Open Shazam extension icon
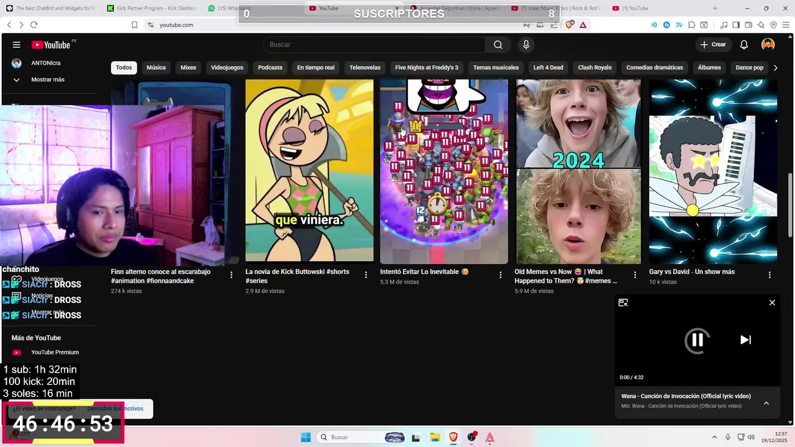 (666, 25)
